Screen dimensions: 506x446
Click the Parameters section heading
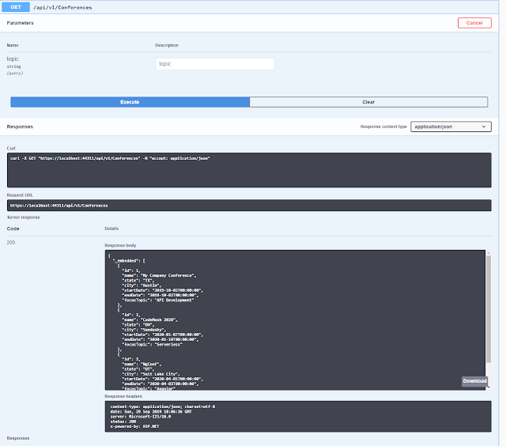click(20, 23)
